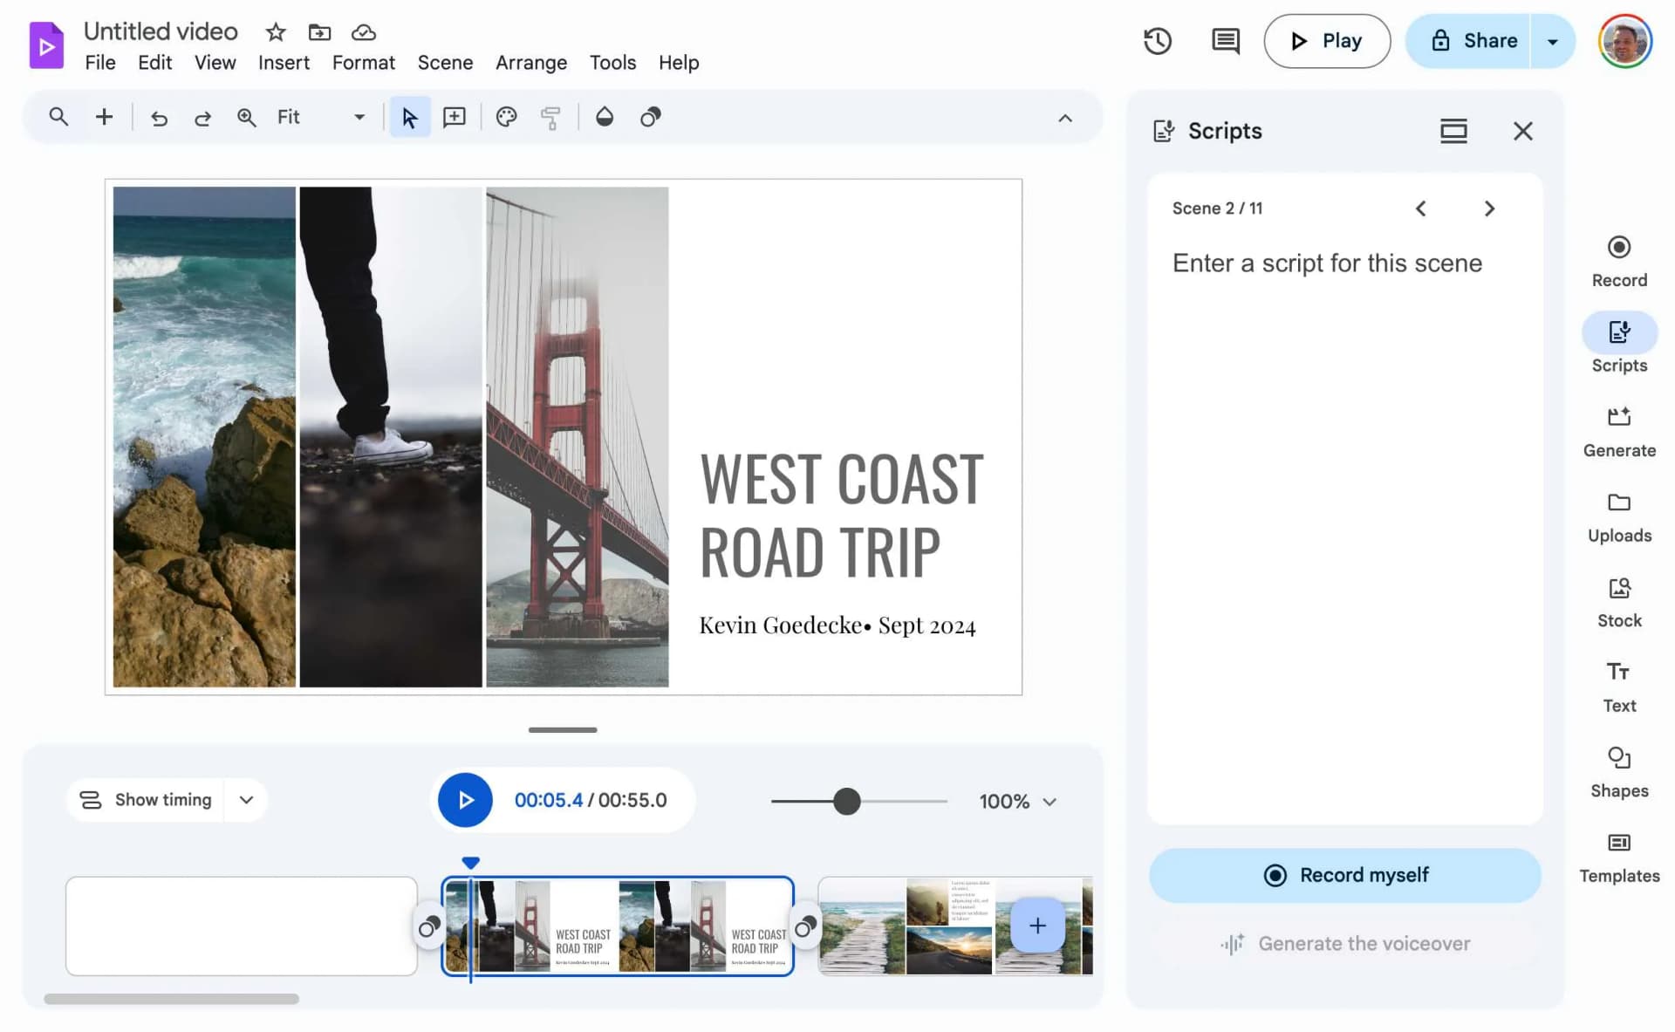Click the Record myself button
This screenshot has height=1032, width=1675.
[x=1344, y=875]
